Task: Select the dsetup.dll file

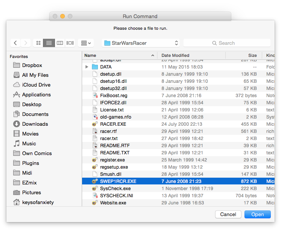Action: (178, 74)
